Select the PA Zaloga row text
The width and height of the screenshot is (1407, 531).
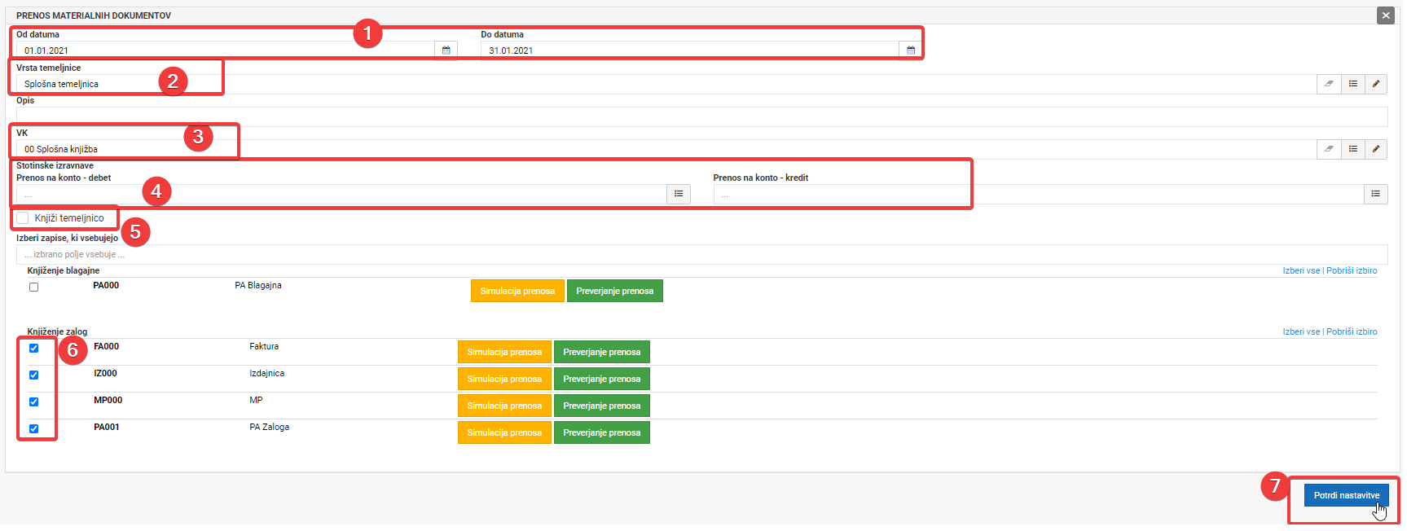point(270,427)
